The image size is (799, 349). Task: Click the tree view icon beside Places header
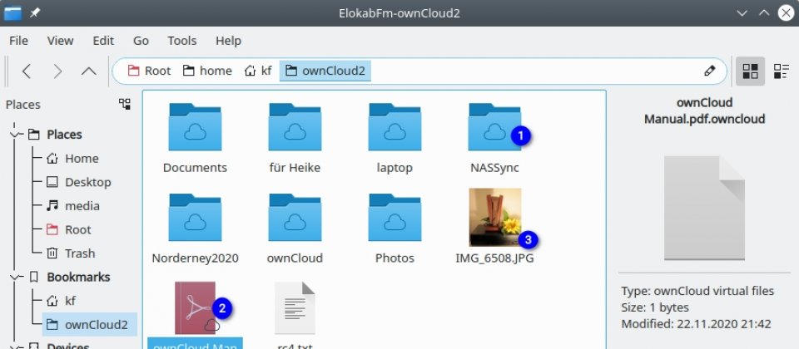[125, 105]
